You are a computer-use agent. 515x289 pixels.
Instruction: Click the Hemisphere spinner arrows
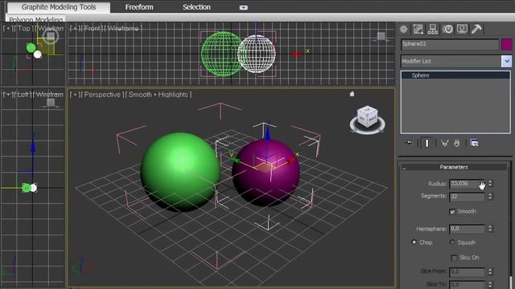490,229
